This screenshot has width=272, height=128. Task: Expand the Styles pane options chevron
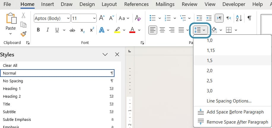(x=105, y=54)
